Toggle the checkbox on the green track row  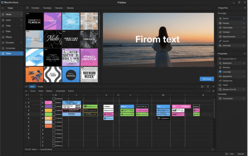point(54,114)
